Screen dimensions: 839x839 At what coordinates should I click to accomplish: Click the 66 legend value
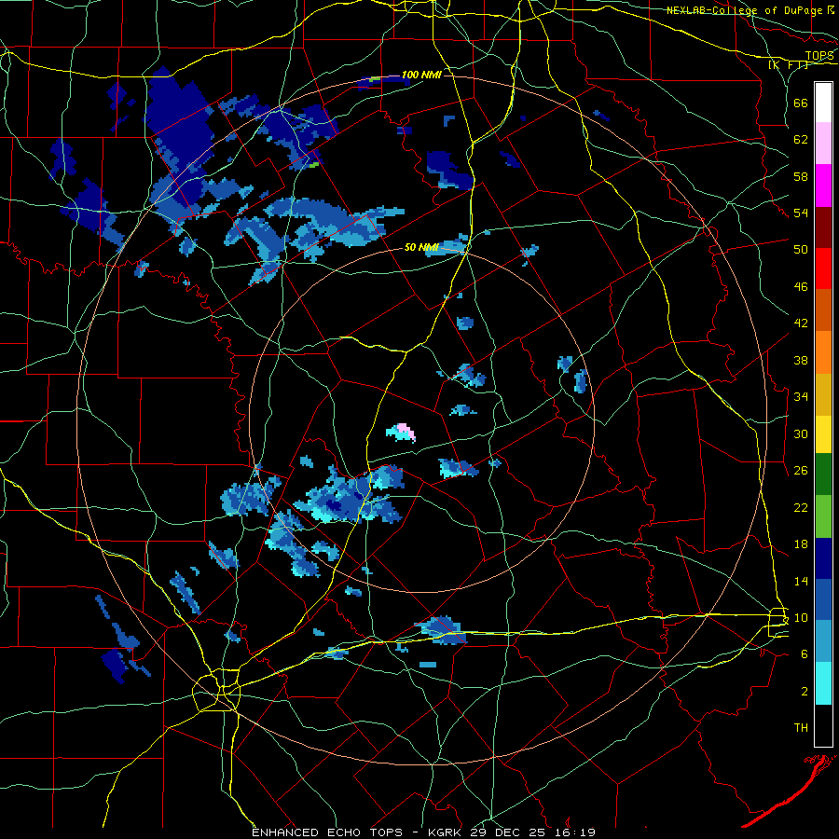tap(801, 103)
